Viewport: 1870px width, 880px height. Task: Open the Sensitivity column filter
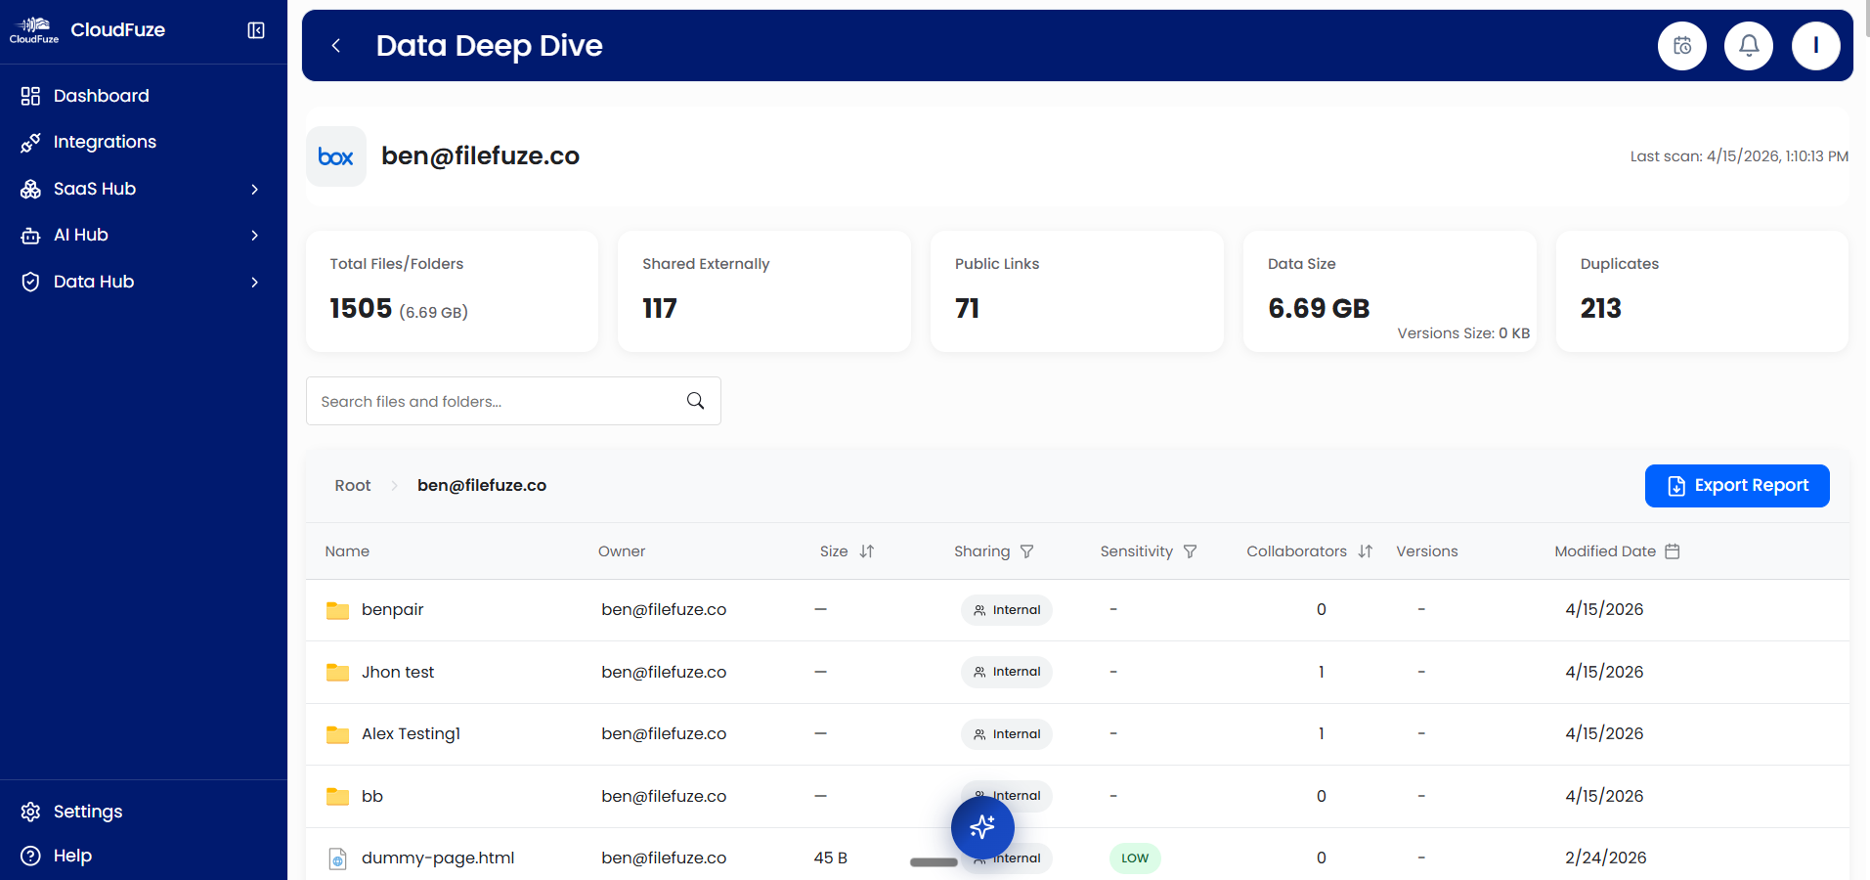coord(1190,550)
